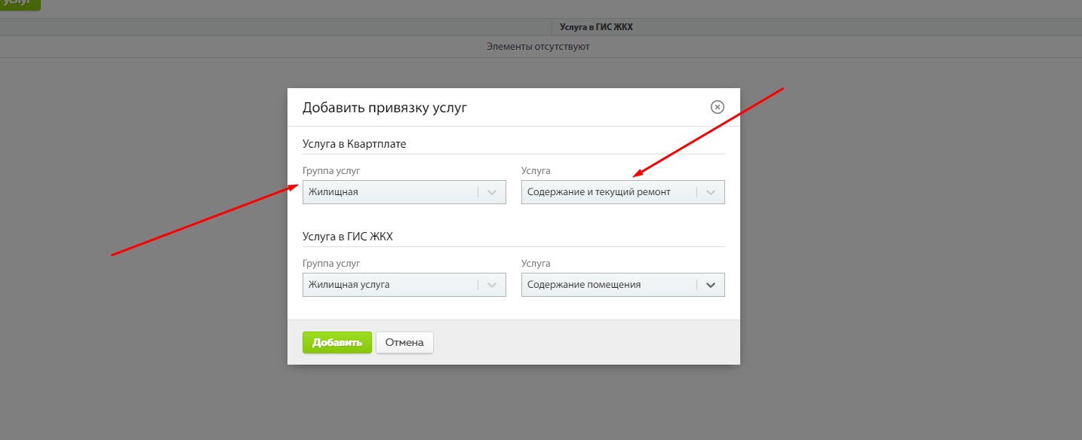Click the green Добавить button

click(337, 343)
